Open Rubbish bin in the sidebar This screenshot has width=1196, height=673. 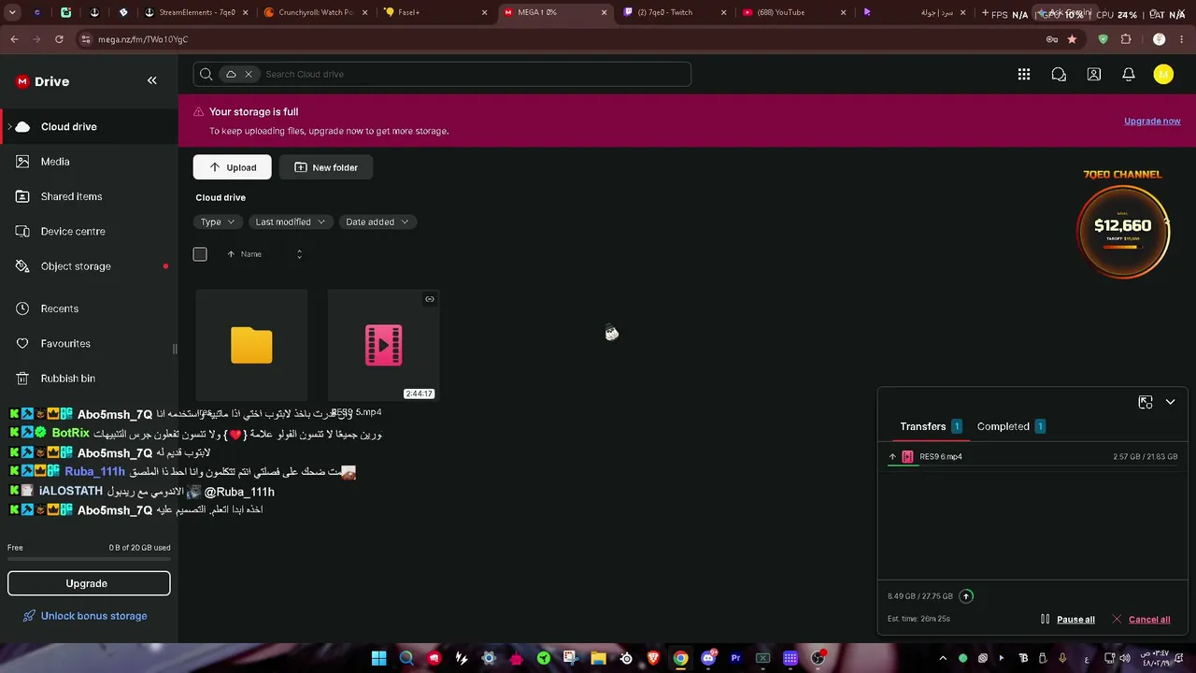89,379
